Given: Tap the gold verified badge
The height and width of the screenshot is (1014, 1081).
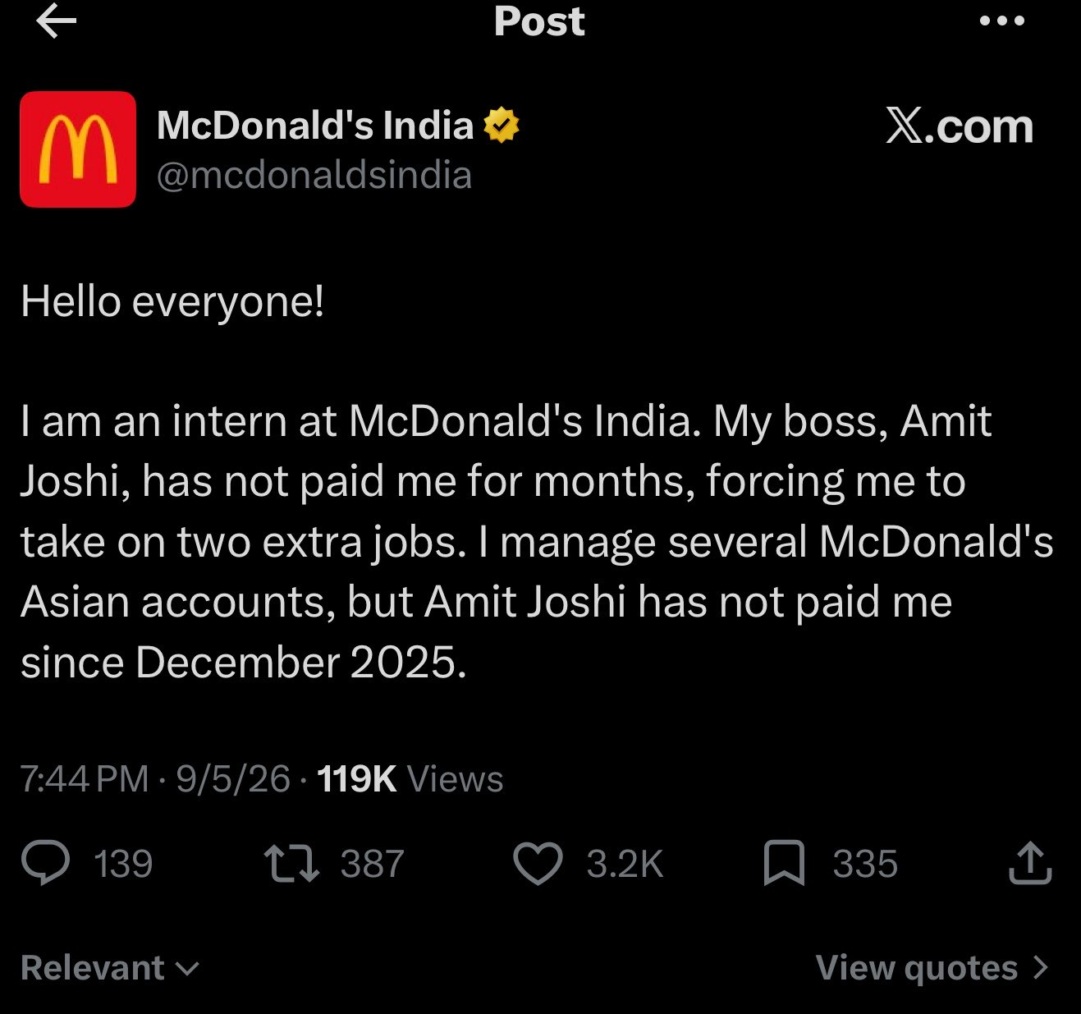Looking at the screenshot, I should pyautogui.click(x=502, y=126).
